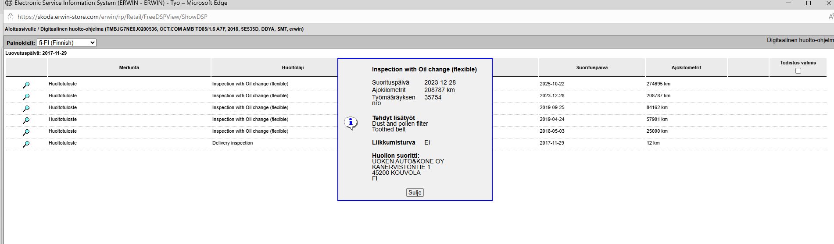Click the Aloitussivulle breadcrumb link
Viewport: 834px width, 244px height.
click(x=20, y=29)
